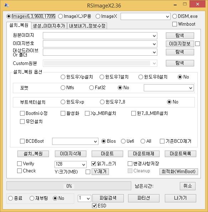Choose the DISM.exe radio option
Screen dimensions: 208x212
click(x=185, y=16)
